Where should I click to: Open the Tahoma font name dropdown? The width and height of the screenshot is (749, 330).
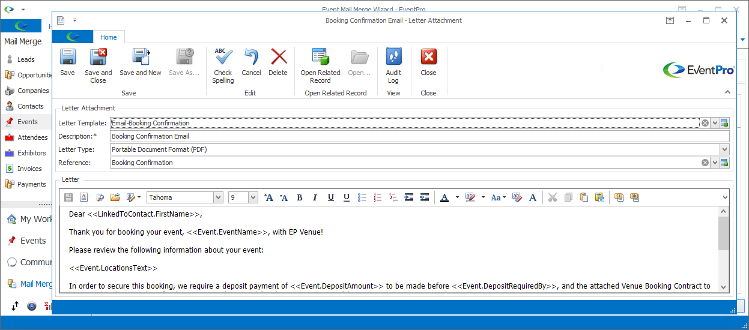click(218, 197)
